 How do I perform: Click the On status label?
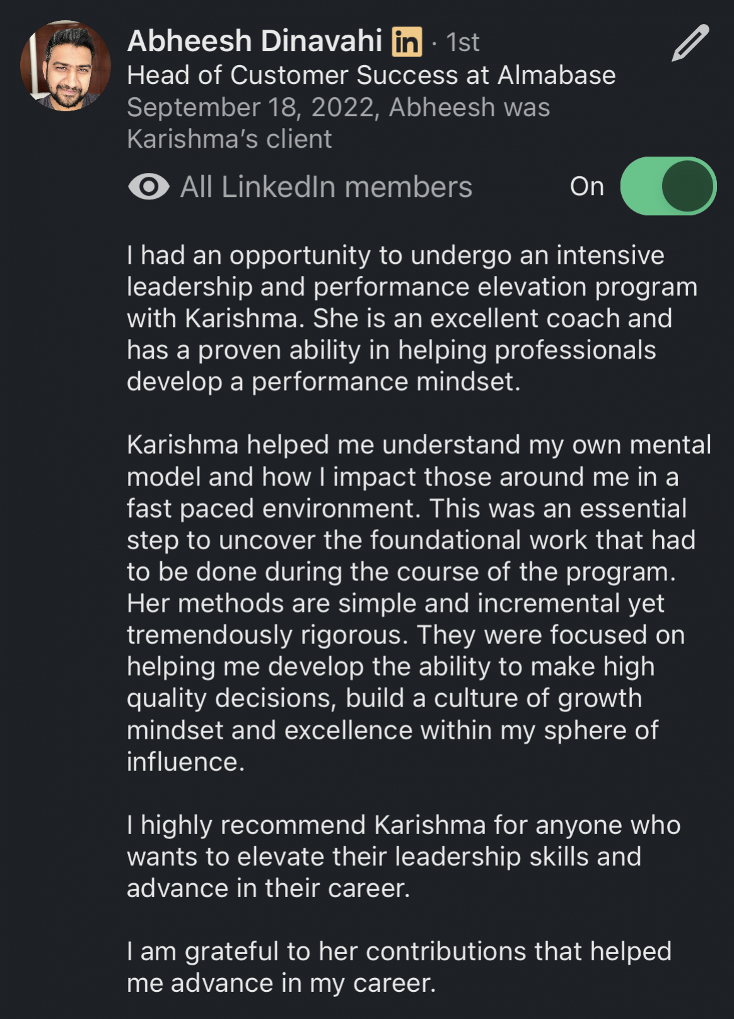click(x=586, y=187)
